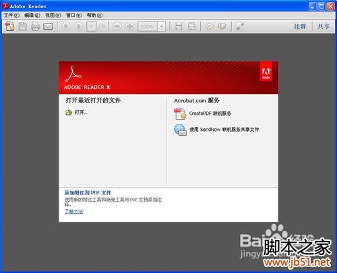
Task: Close the Adobe Reader window
Action: tap(331, 6)
